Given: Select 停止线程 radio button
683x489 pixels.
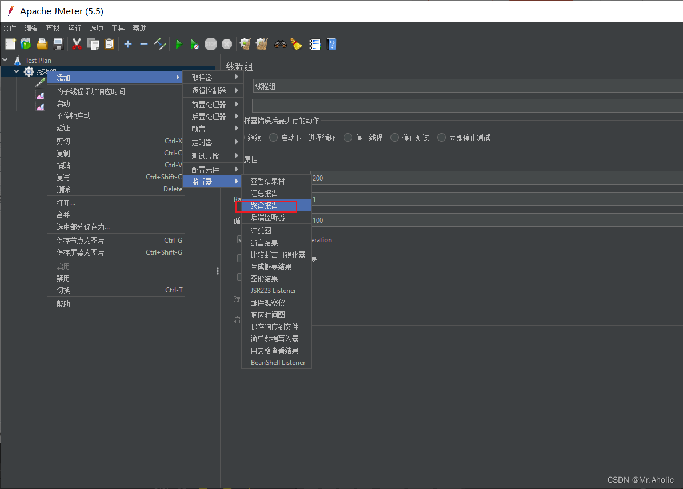Looking at the screenshot, I should click(x=348, y=138).
